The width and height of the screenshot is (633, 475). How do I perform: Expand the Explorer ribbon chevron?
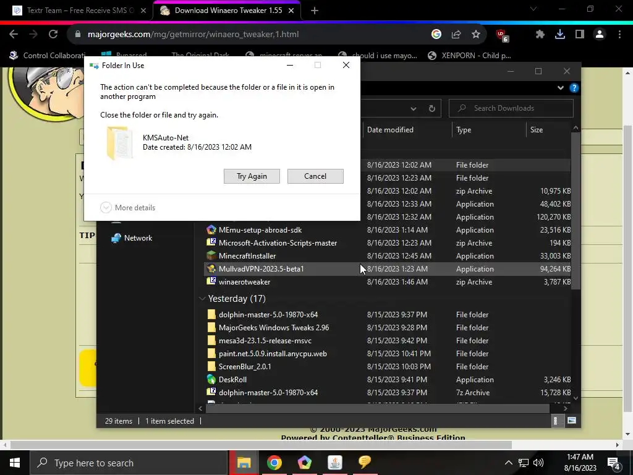pos(560,88)
